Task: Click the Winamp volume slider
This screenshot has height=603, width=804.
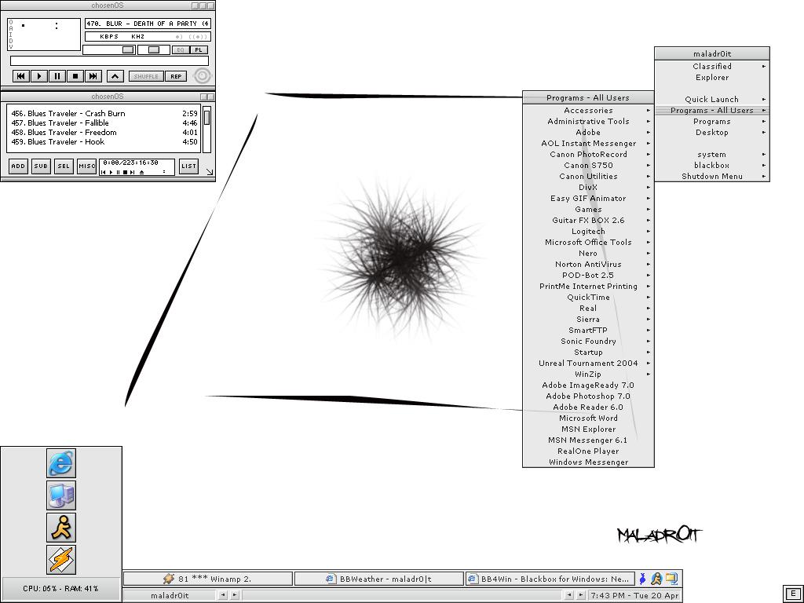Action: click(x=108, y=49)
